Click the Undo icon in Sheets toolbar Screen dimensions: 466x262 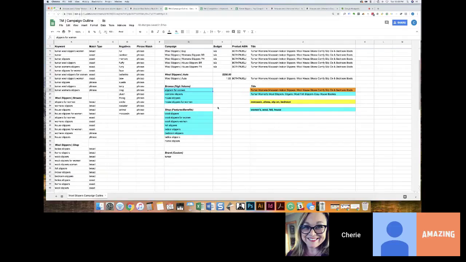(52, 32)
